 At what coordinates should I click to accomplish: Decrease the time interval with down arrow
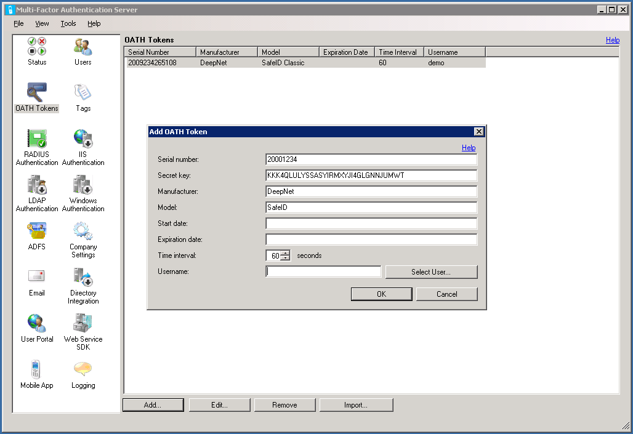[285, 258]
